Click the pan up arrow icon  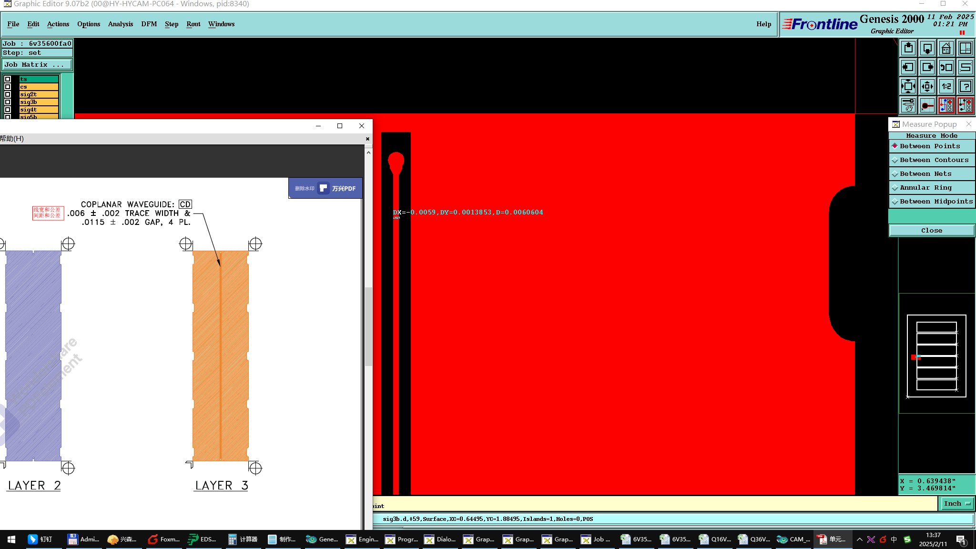click(x=908, y=48)
